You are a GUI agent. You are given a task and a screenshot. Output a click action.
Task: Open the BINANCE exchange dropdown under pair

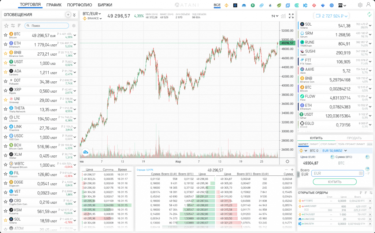[x=92, y=18]
